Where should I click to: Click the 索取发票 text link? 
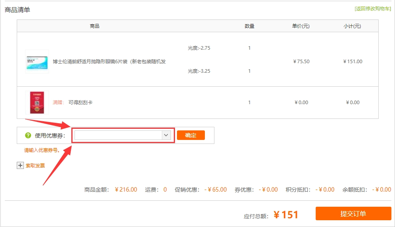click(x=35, y=166)
